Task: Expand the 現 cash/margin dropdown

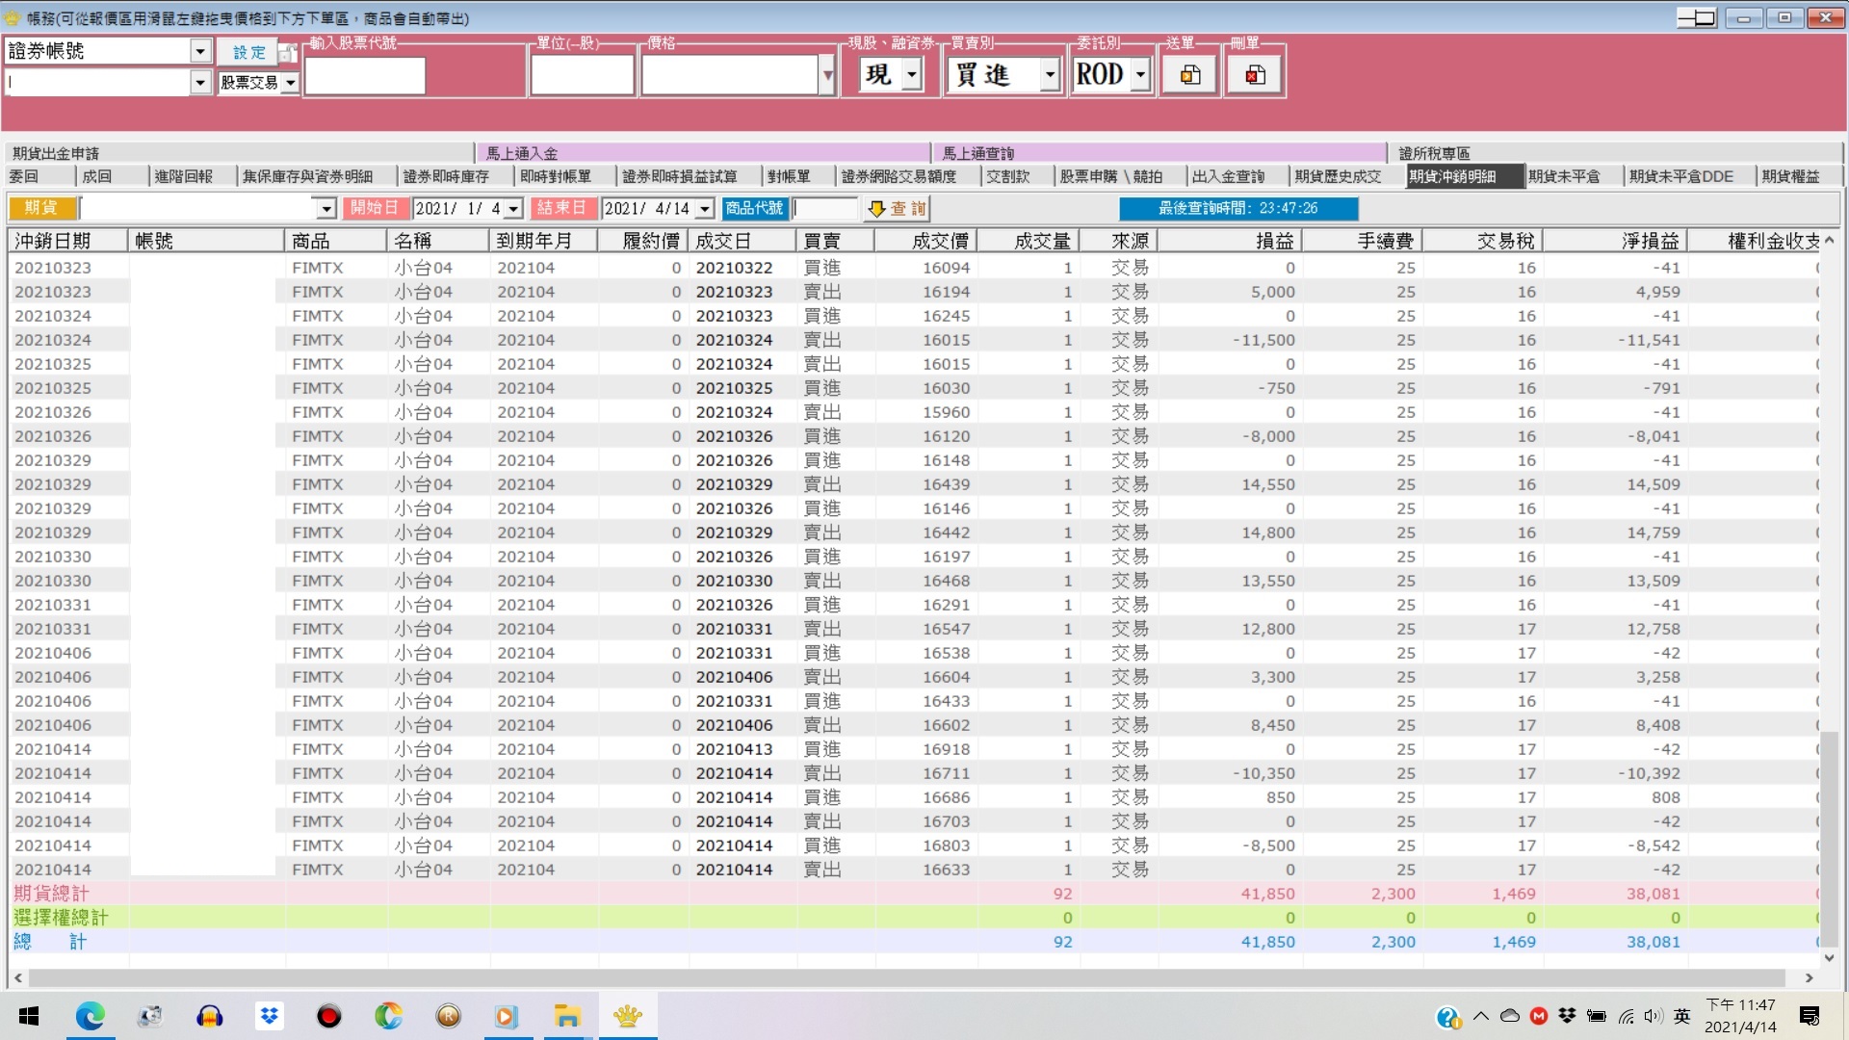Action: 911,74
